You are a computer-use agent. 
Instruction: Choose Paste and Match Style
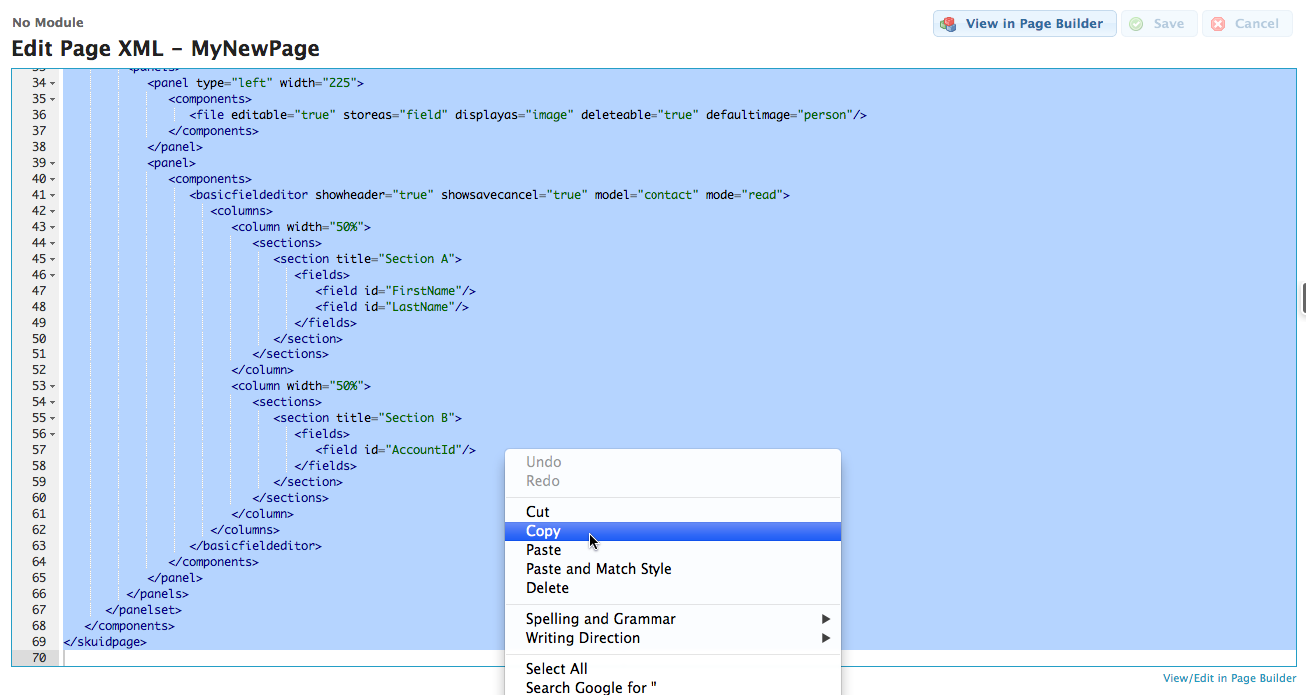(x=599, y=569)
